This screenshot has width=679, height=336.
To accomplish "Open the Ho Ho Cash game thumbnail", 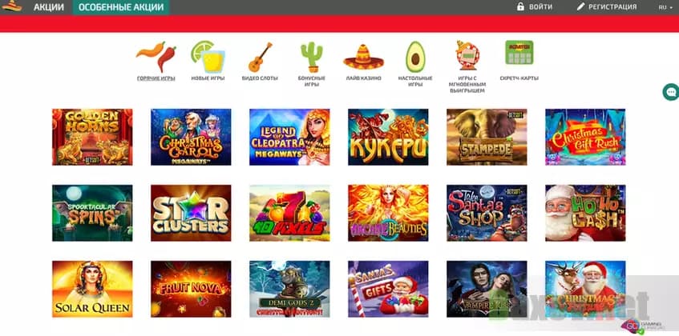I will (585, 213).
